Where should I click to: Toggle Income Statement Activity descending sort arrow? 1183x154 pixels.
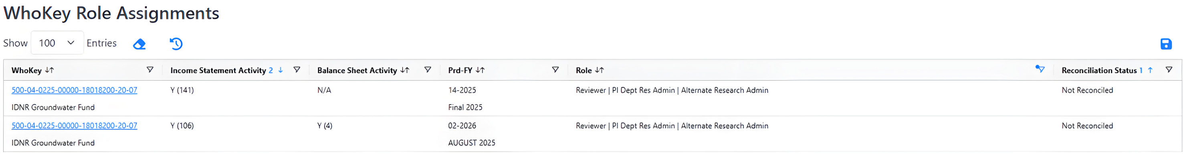[x=281, y=70]
